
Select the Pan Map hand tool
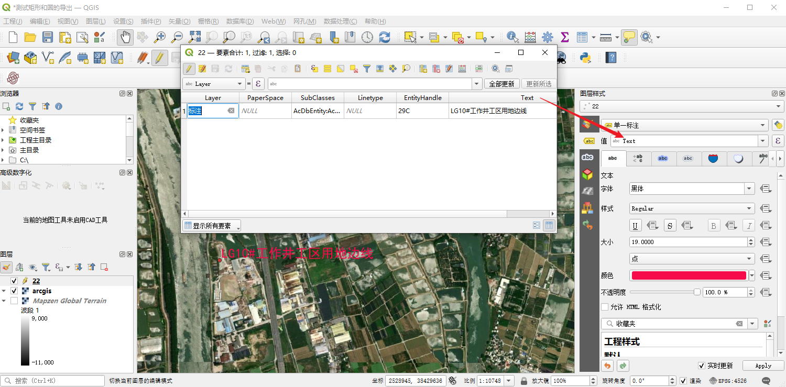click(125, 37)
